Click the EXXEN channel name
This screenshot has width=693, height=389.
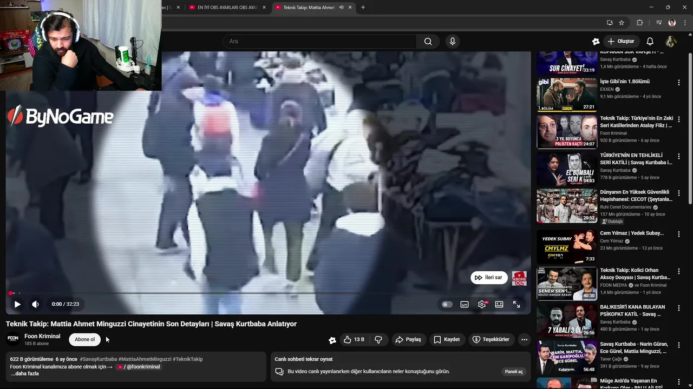tap(607, 89)
